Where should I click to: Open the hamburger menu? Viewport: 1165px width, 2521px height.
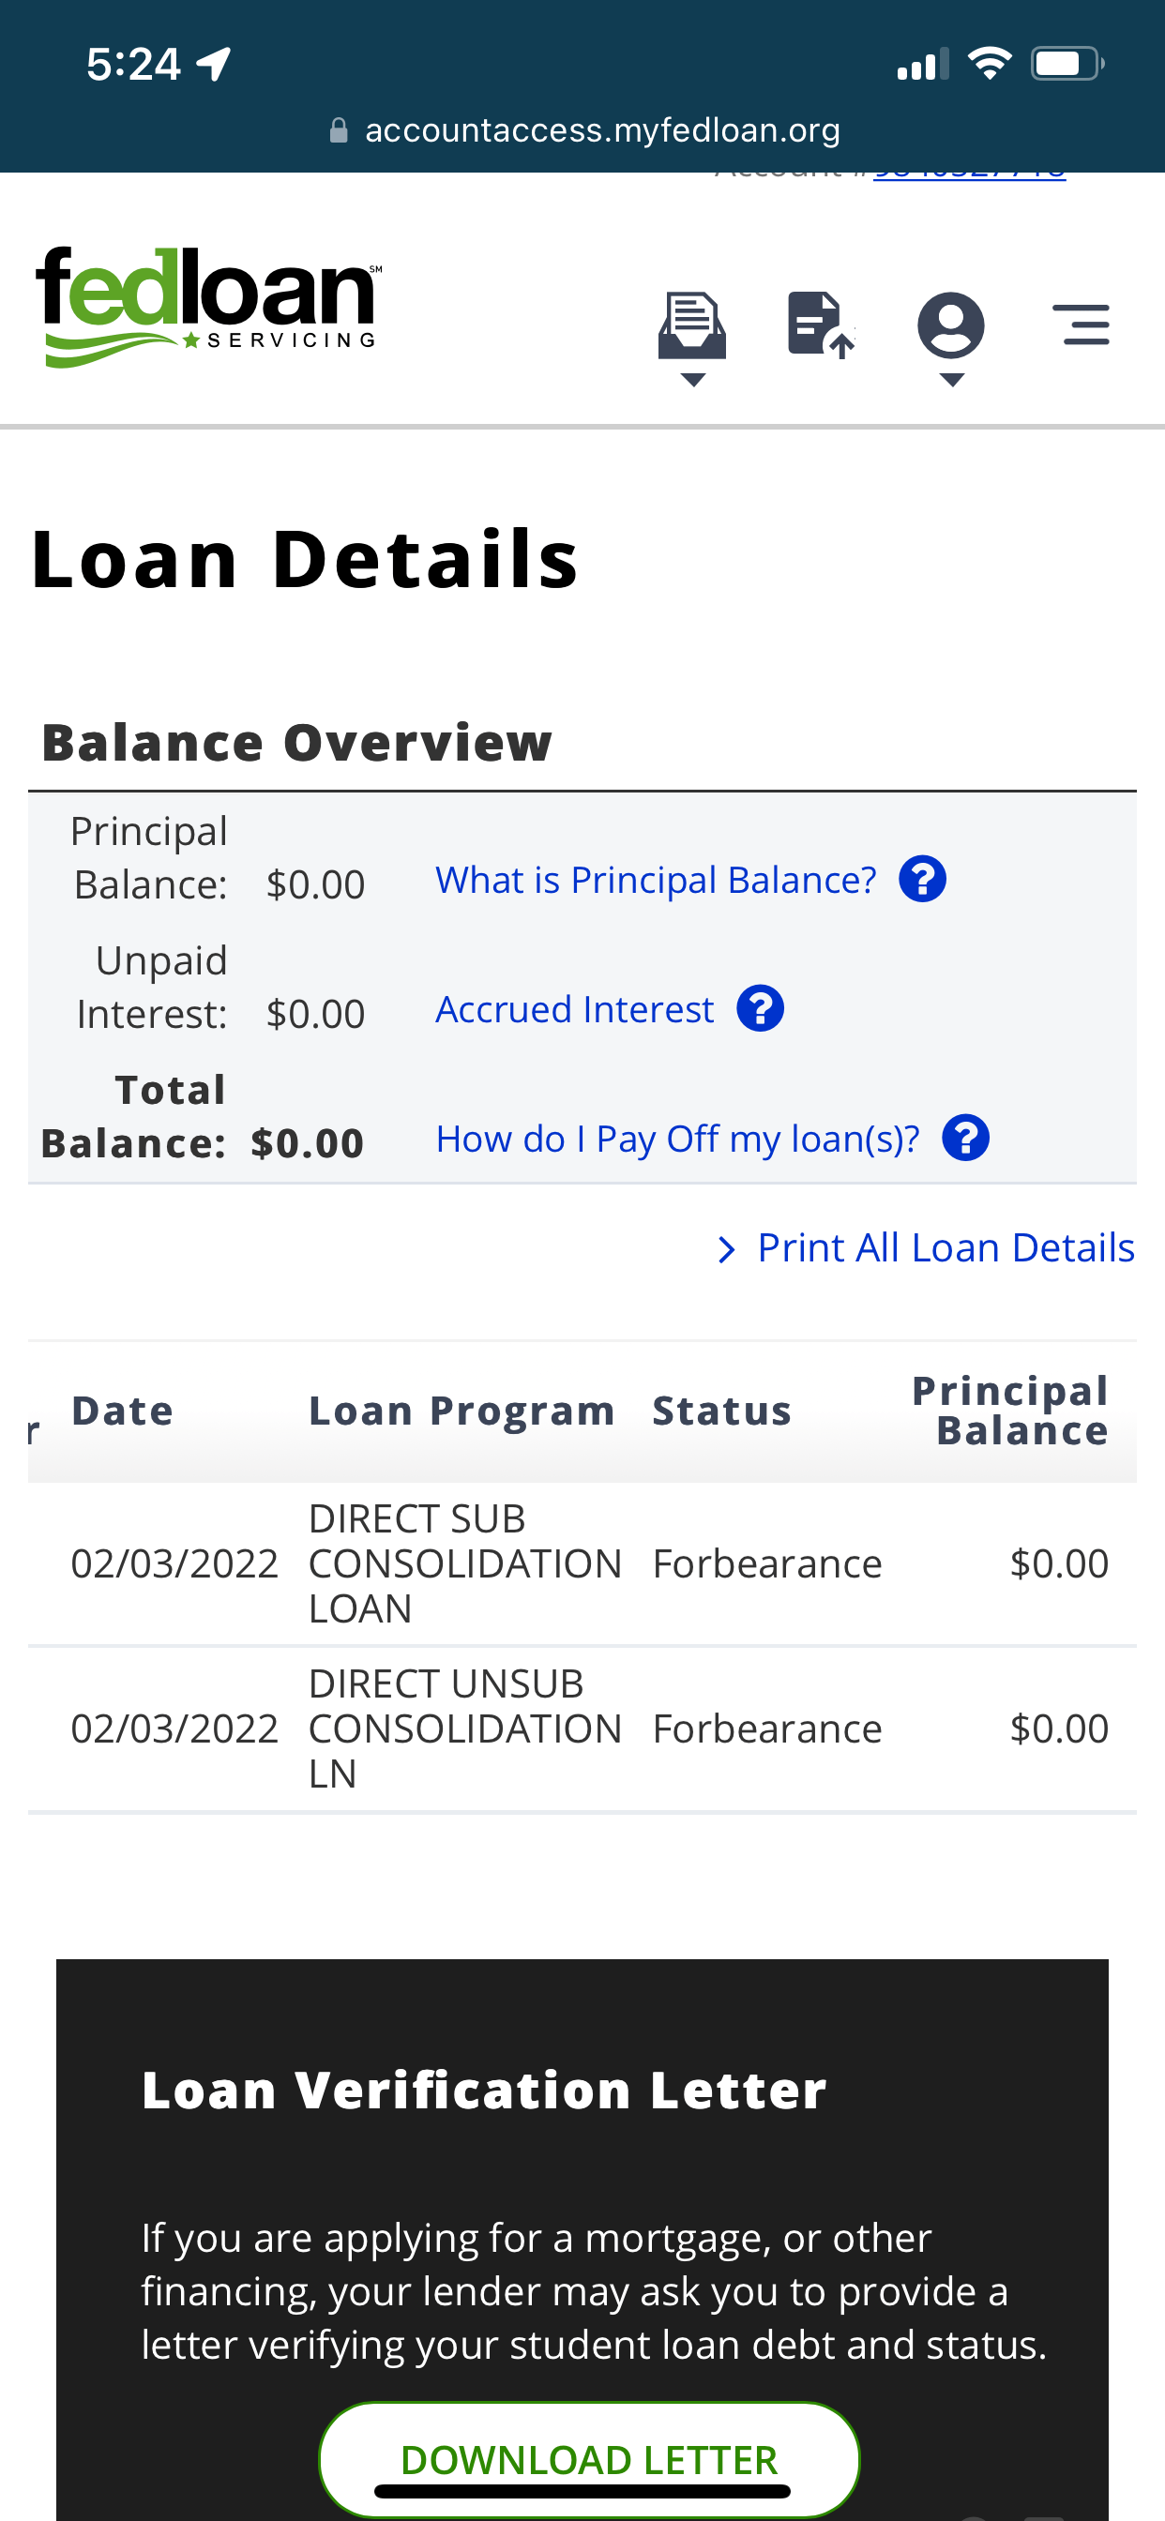[1081, 325]
